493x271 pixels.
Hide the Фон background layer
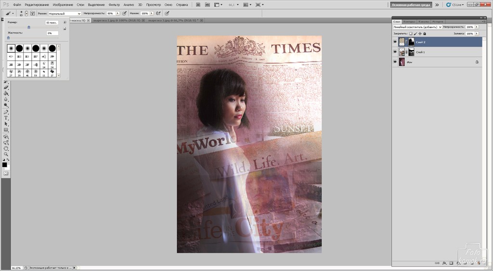(395, 62)
